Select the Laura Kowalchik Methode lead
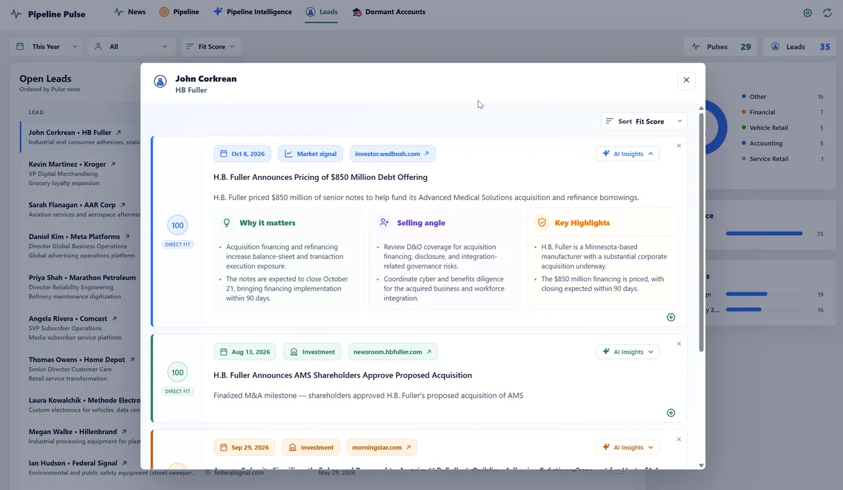Image resolution: width=843 pixels, height=490 pixels. (x=80, y=404)
